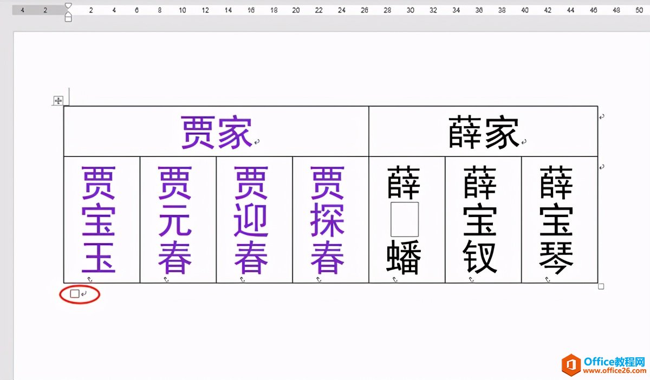Screen dimensions: 650x380
Task: Click the 薛家 header cell
Action: click(483, 131)
